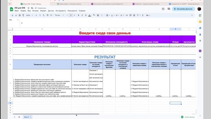The height and width of the screenshot is (119, 211).
Task: Open the Лист1 tab options arrow
Action: [31, 117]
